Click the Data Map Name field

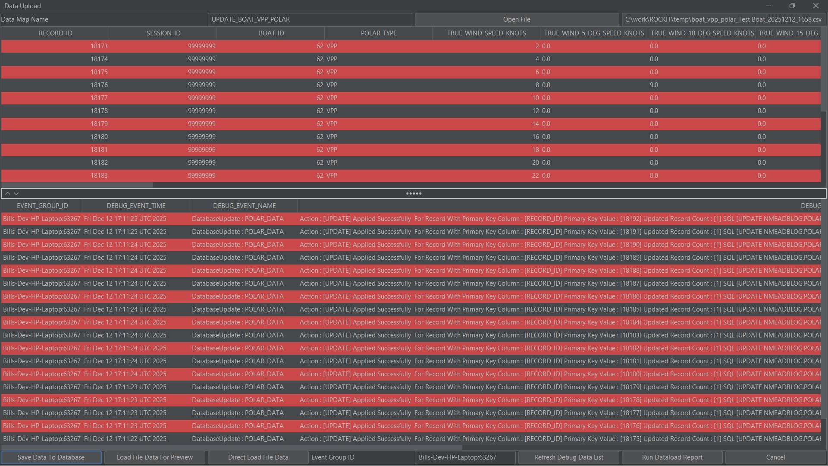point(310,19)
